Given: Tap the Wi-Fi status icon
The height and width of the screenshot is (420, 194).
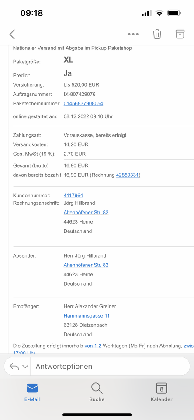Looking at the screenshot, I should (160, 13).
